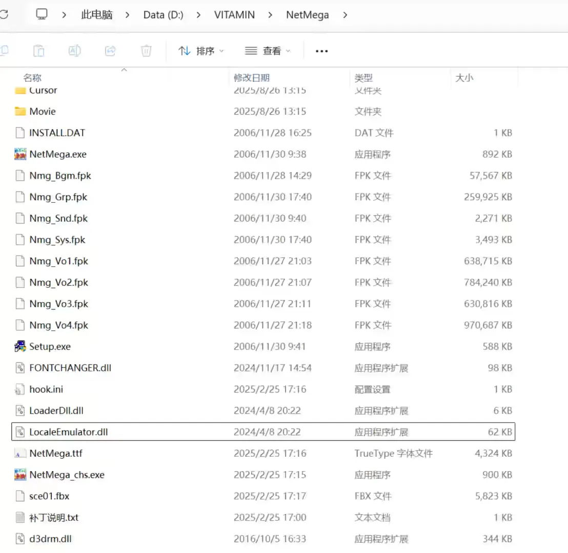Sort by 修改日期 column header
Viewport: 568px width, 553px height.
252,77
